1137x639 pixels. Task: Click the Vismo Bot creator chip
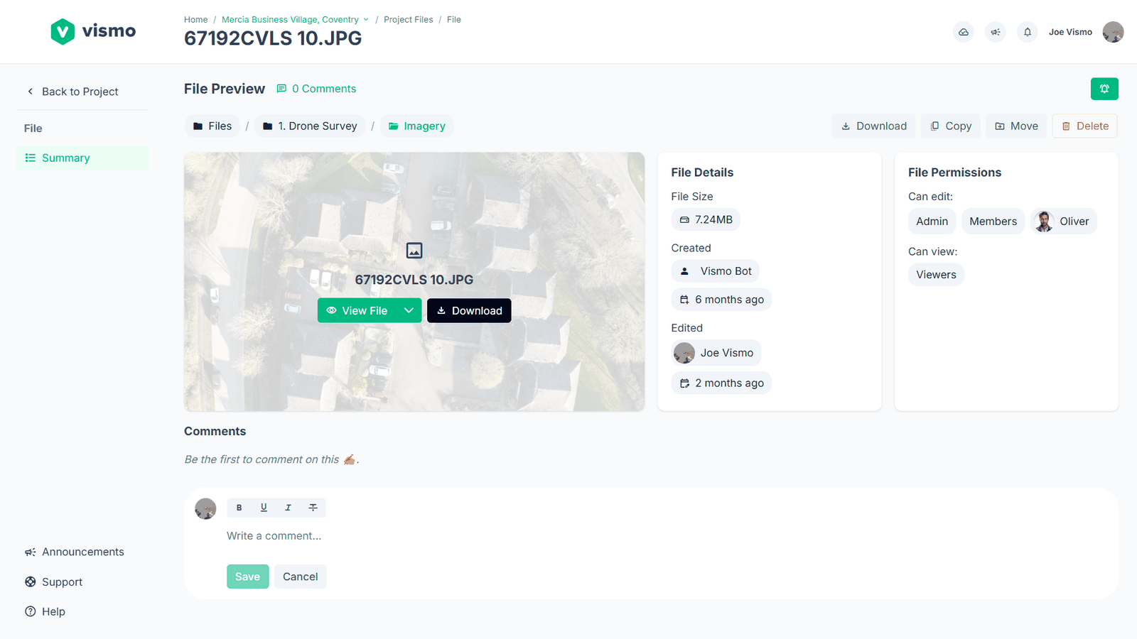tap(716, 271)
